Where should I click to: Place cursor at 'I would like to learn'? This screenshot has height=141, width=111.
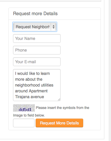pos(32,73)
